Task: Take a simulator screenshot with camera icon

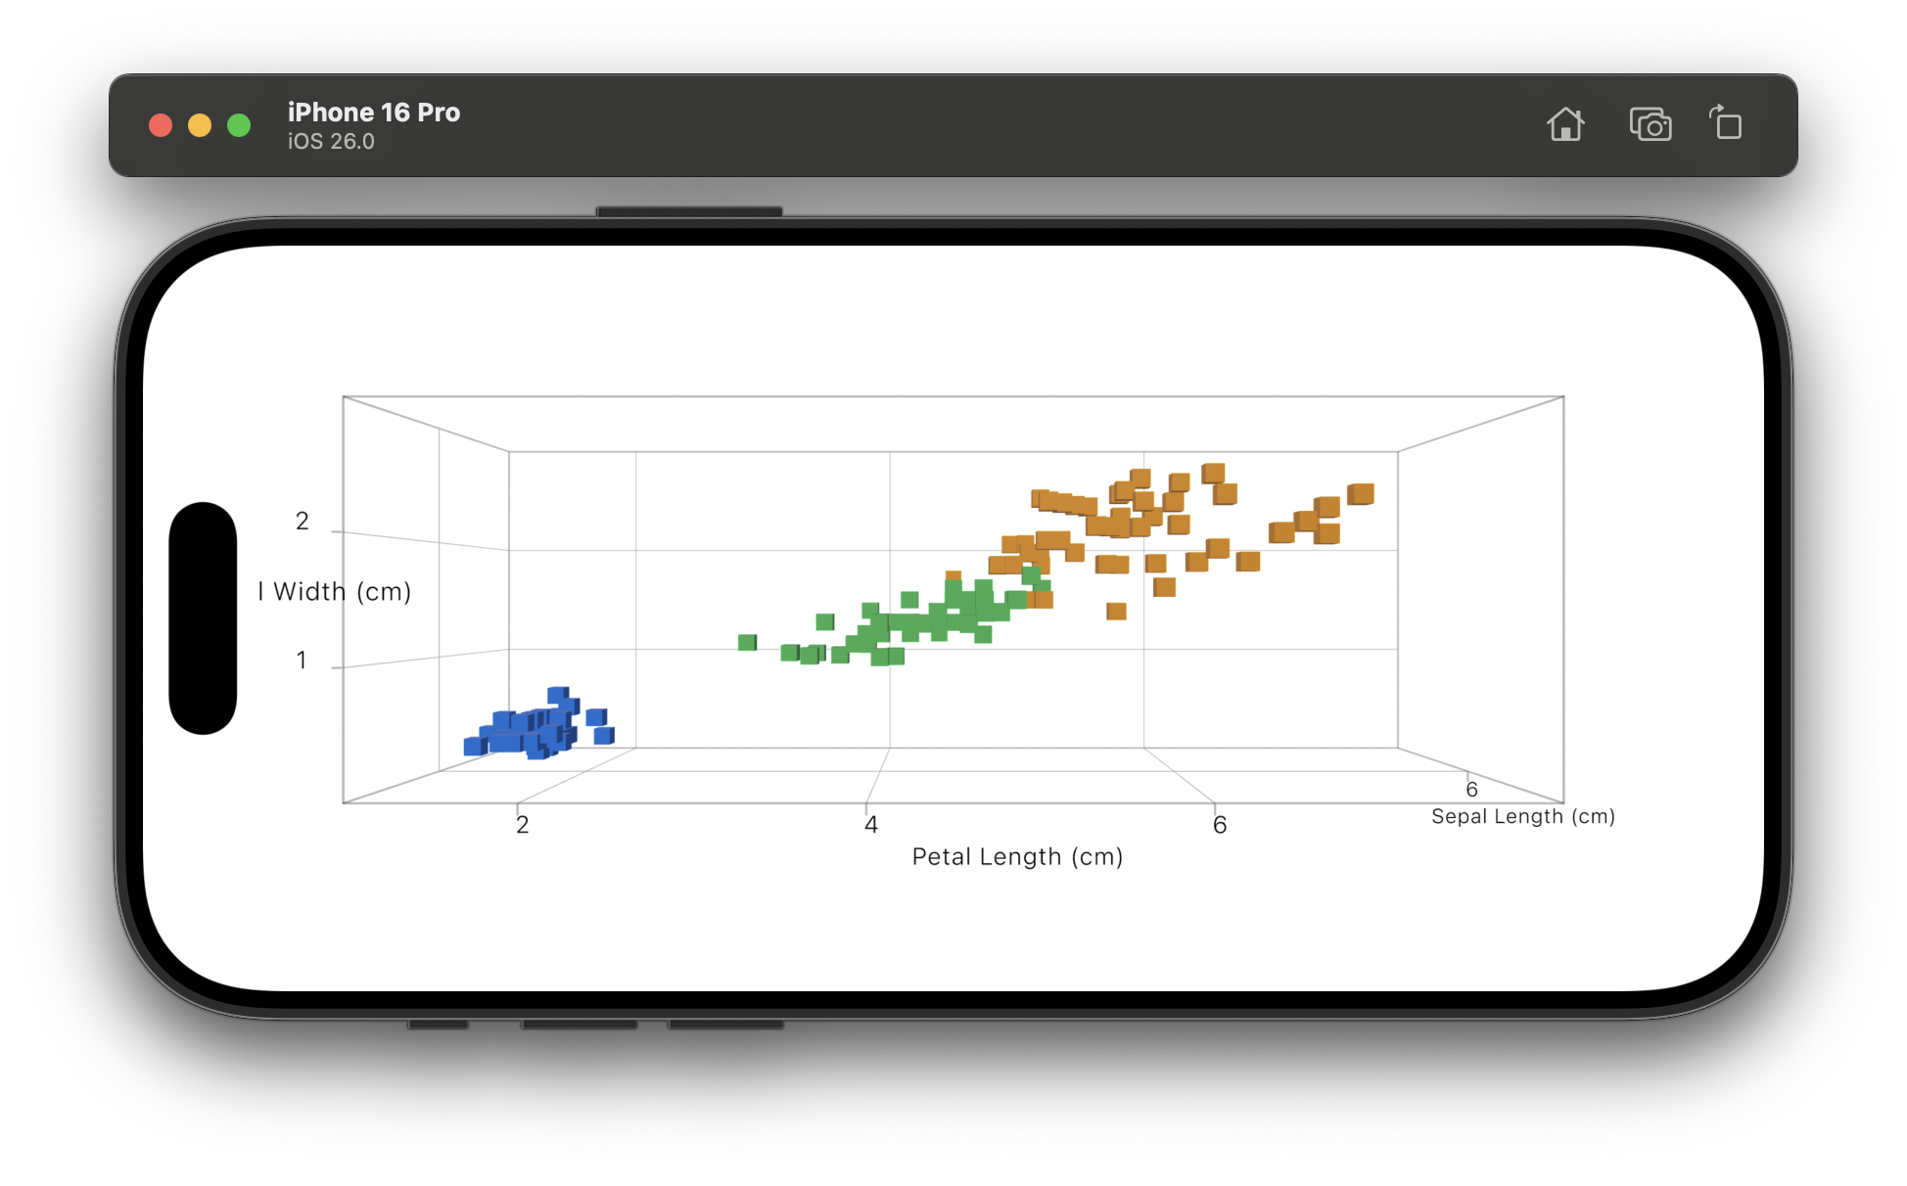Action: pos(1650,124)
